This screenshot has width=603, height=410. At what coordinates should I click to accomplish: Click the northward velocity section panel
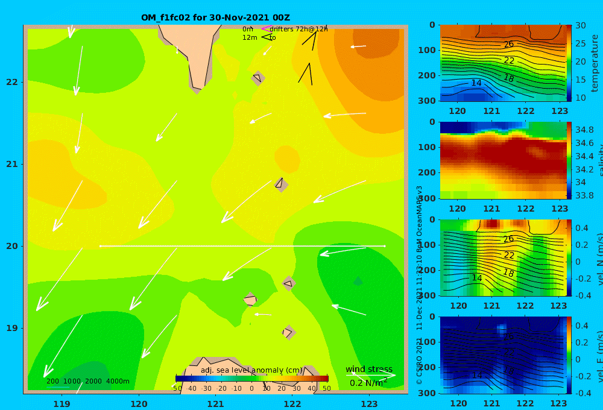pyautogui.click(x=503, y=257)
